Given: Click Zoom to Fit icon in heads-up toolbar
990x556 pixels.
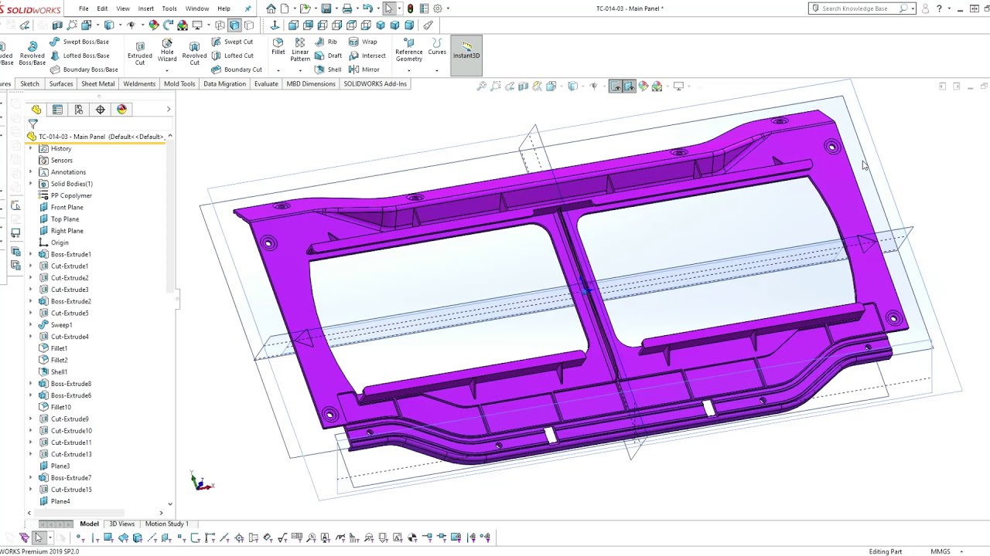Looking at the screenshot, I should [482, 86].
